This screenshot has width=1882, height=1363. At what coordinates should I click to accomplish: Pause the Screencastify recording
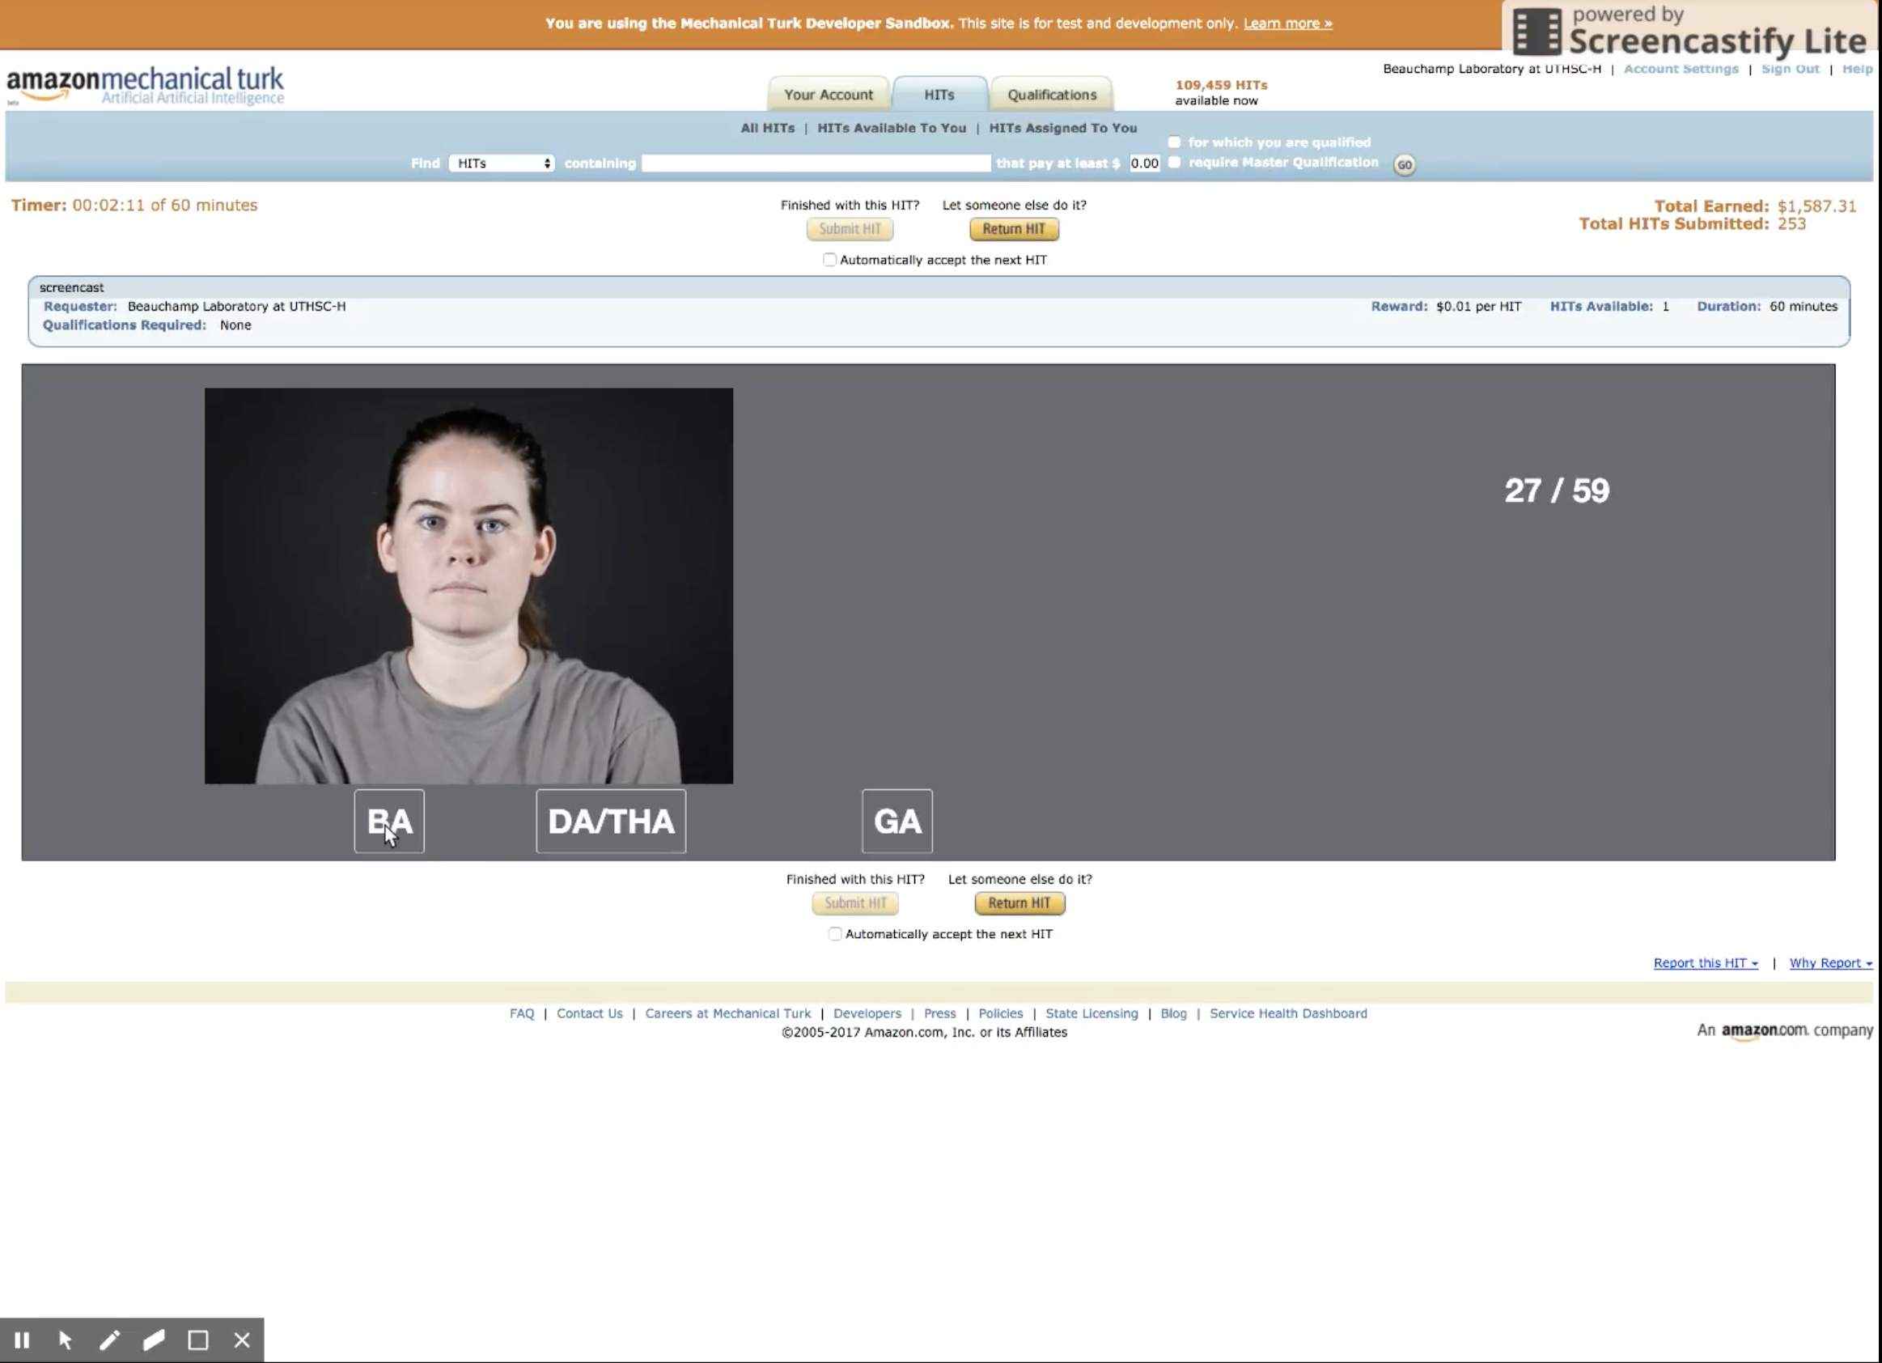pyautogui.click(x=23, y=1340)
